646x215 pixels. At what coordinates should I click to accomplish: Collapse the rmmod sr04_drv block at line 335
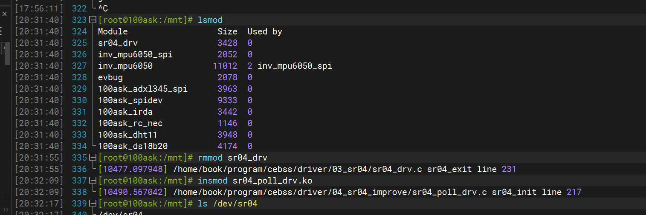(x=93, y=158)
